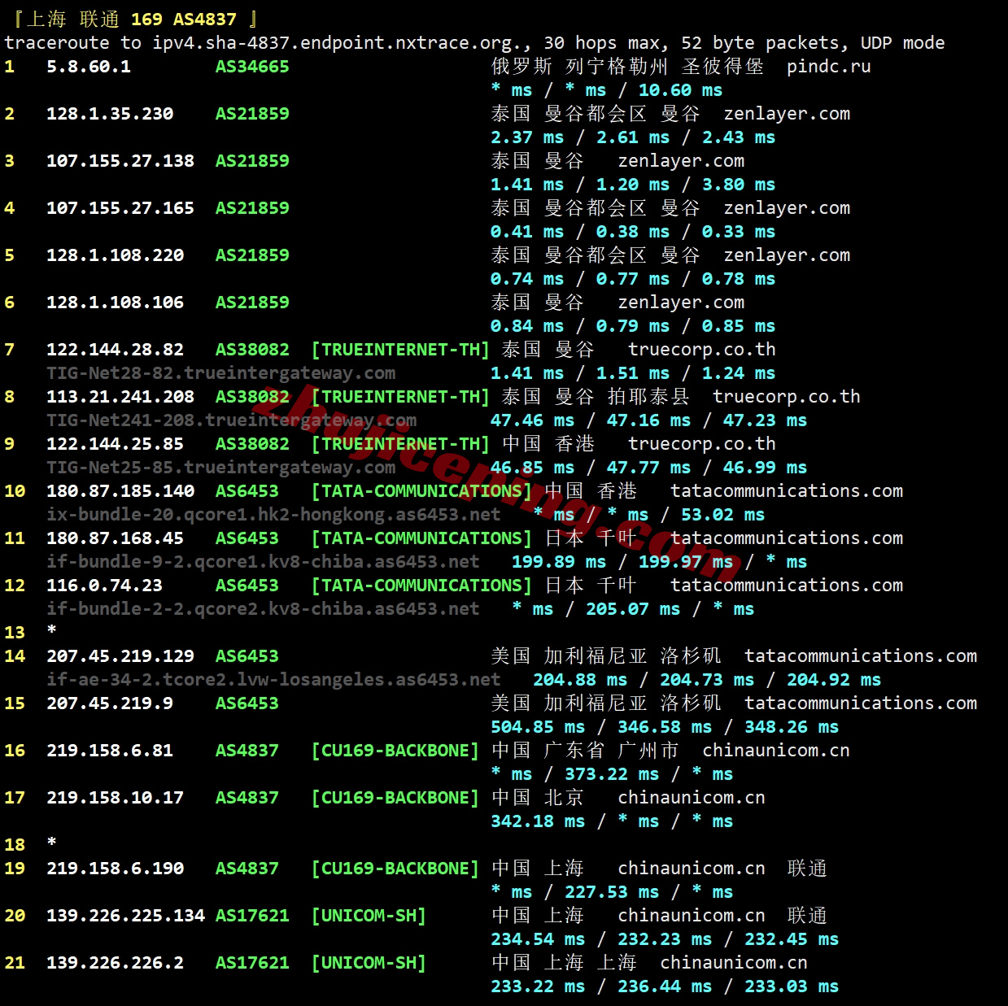Click the if-ae-34-2.tcore2.lvw-losangeles.as6453.net hostname
The width and height of the screenshot is (1008, 1006).
click(273, 680)
